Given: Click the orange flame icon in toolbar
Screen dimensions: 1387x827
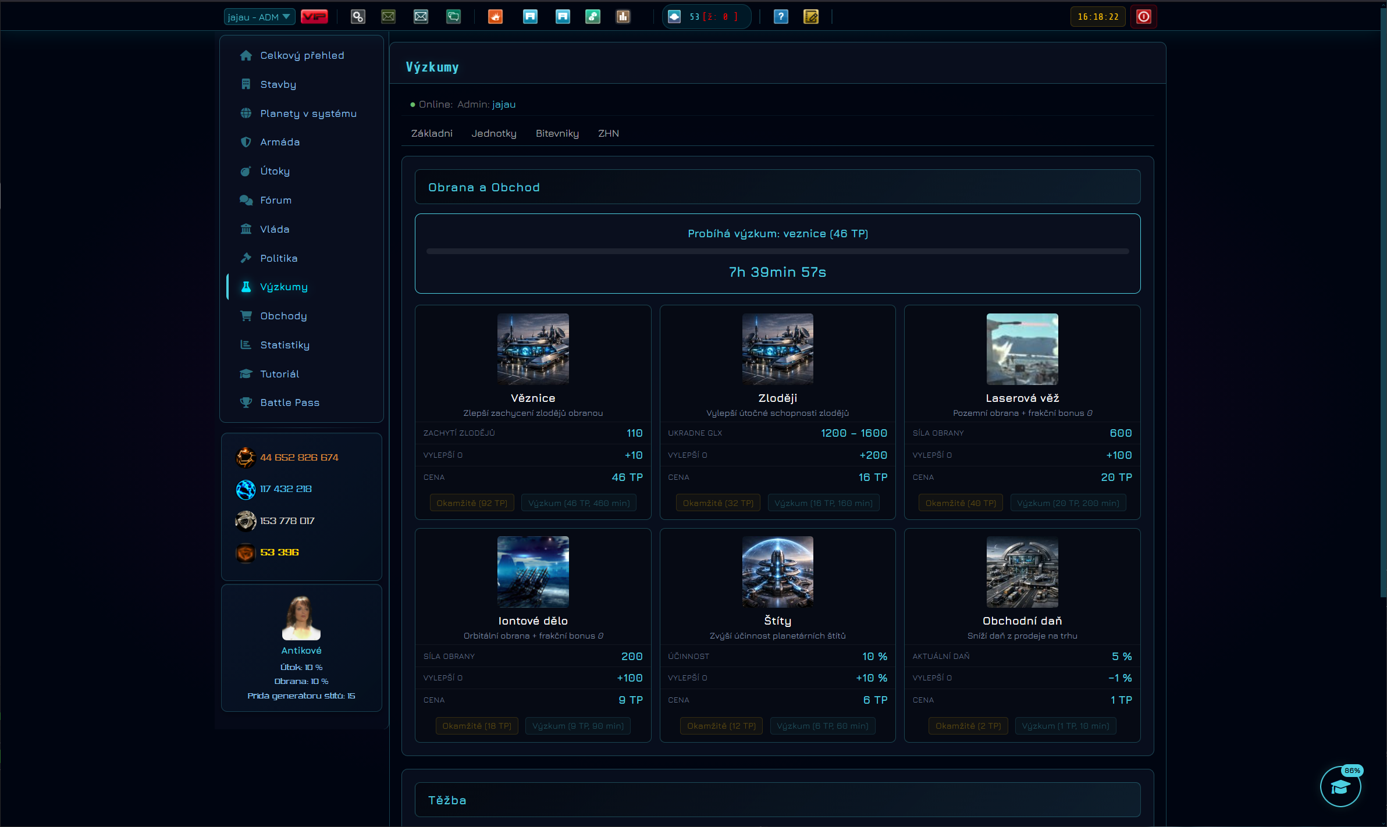Looking at the screenshot, I should click(495, 17).
